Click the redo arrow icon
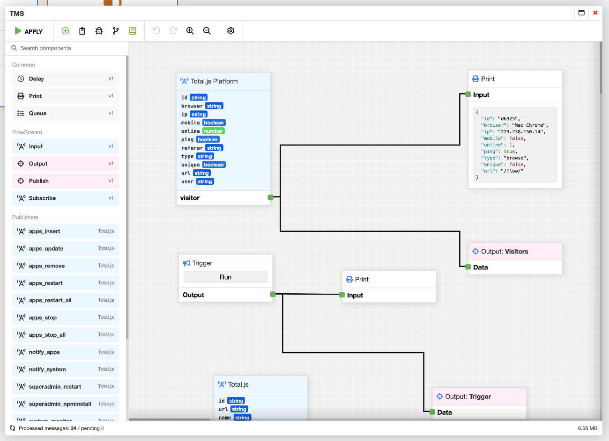Screen dimensions: 609x441 173,31
